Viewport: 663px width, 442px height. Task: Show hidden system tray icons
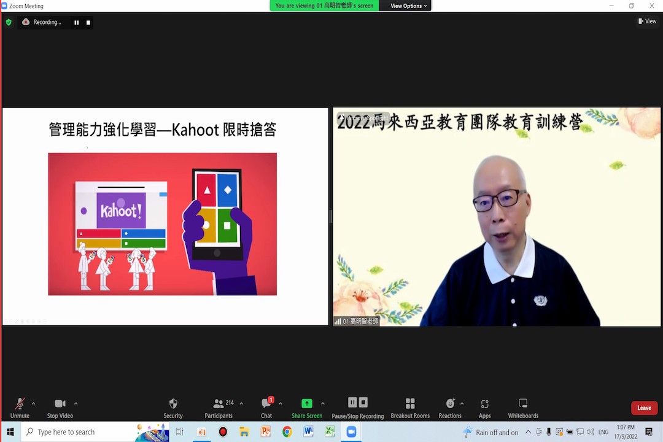(x=528, y=432)
